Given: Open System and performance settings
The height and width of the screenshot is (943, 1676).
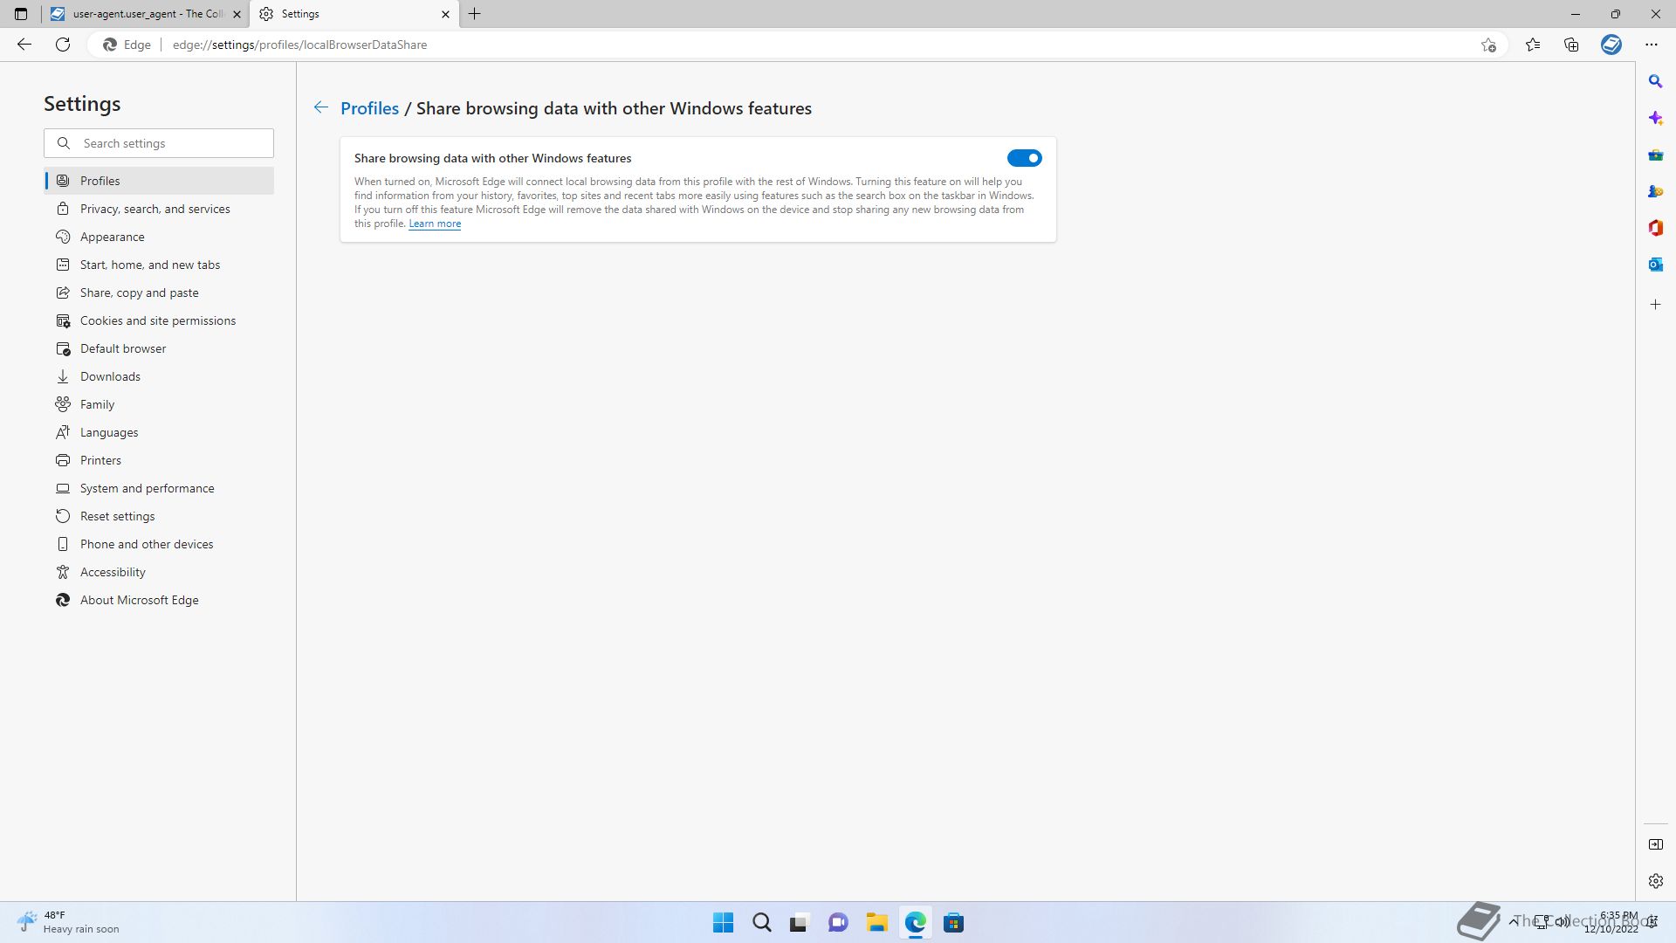Looking at the screenshot, I should coord(159,488).
